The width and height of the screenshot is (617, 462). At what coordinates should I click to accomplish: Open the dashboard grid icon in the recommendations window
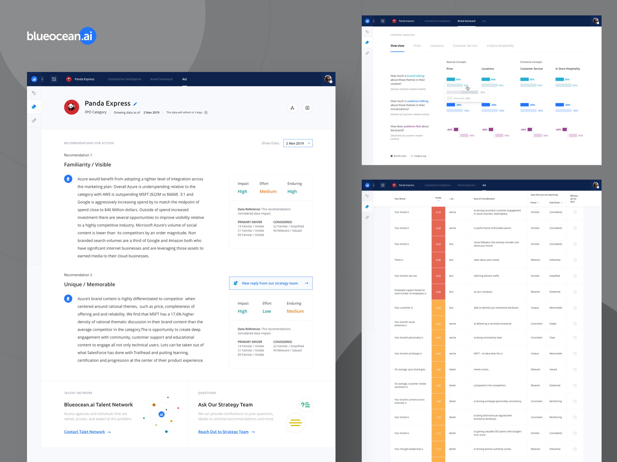coord(54,79)
